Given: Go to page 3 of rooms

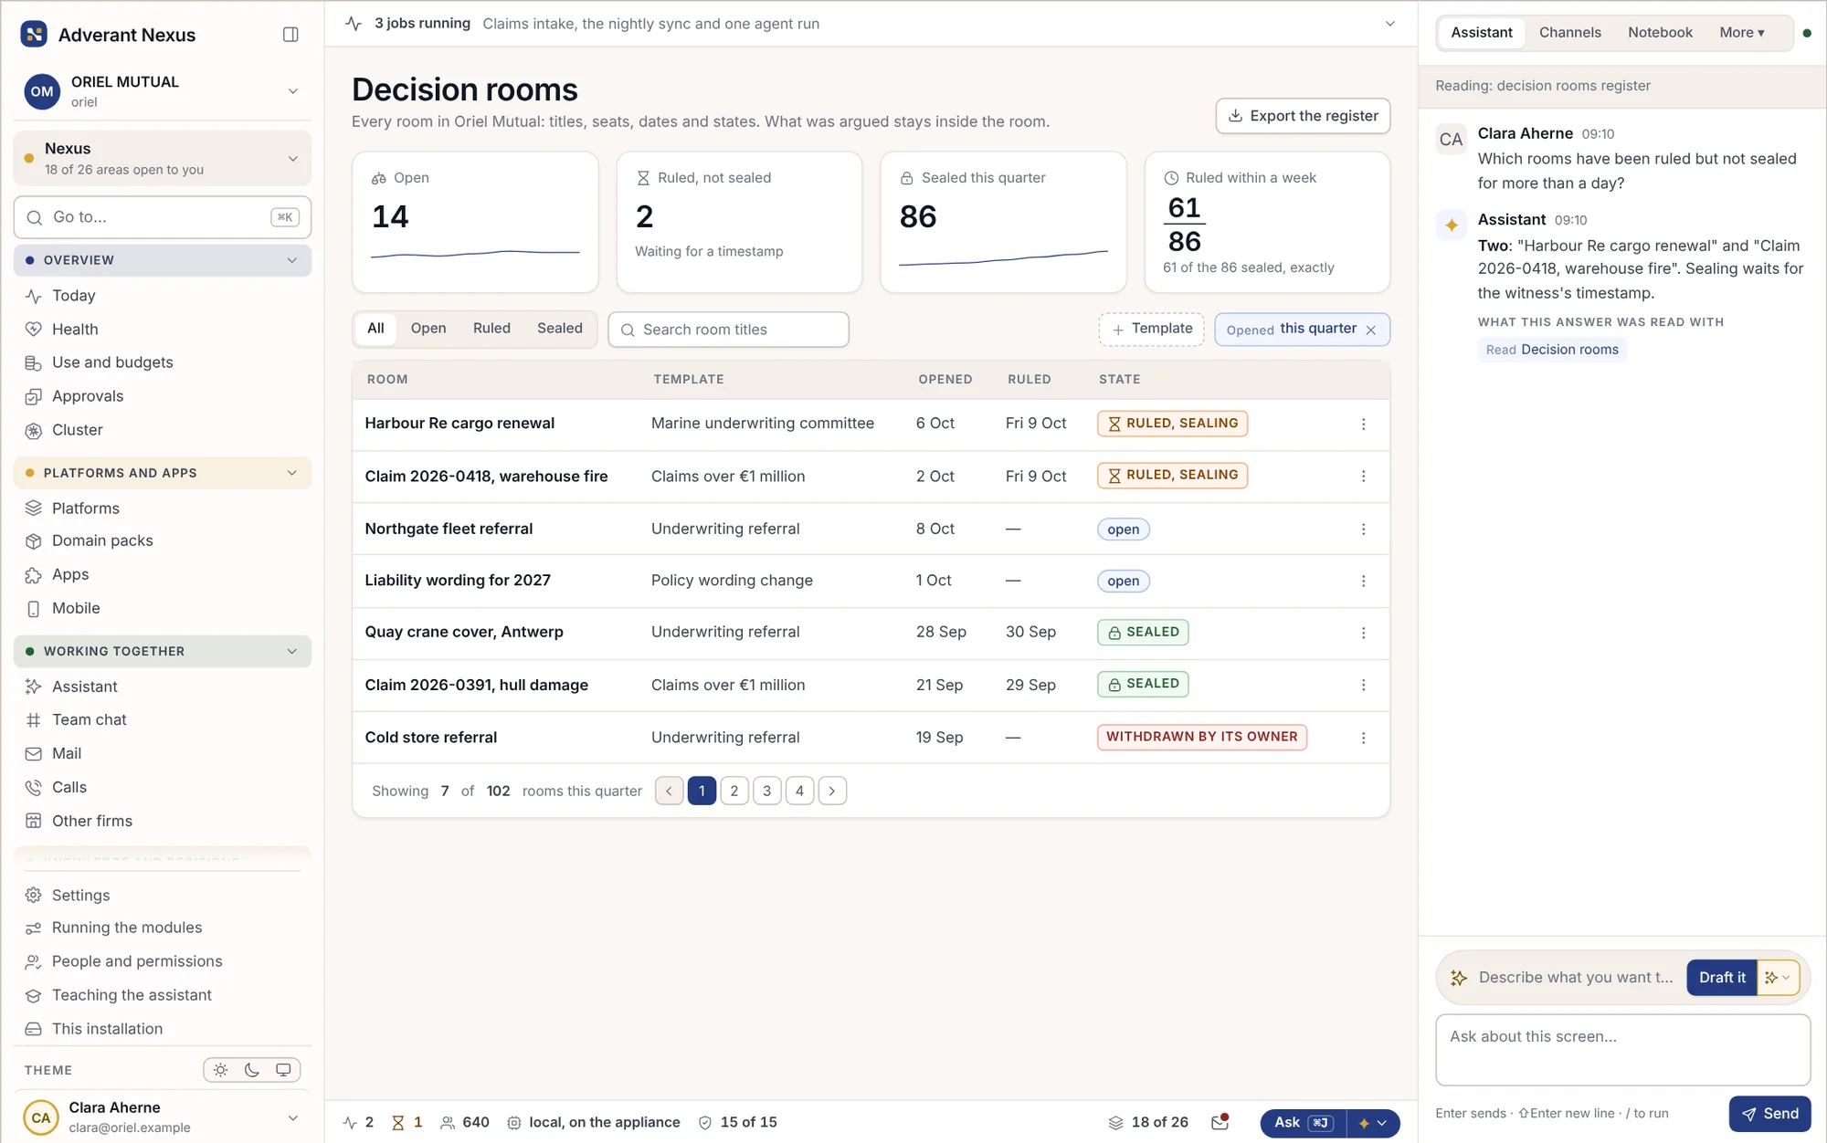Looking at the screenshot, I should (x=766, y=791).
